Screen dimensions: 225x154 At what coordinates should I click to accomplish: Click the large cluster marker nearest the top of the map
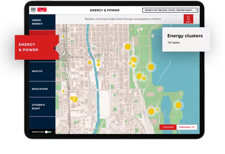coord(128,47)
